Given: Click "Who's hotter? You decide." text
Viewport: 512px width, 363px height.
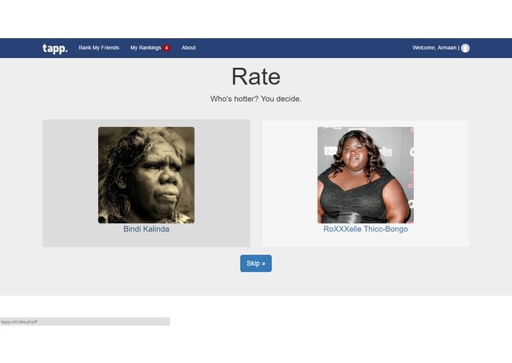Looking at the screenshot, I should tap(256, 98).
